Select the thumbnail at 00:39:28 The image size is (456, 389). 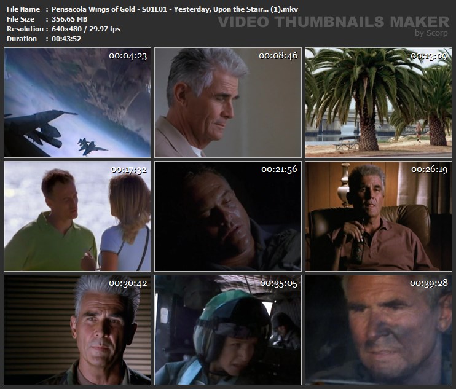[x=379, y=330]
